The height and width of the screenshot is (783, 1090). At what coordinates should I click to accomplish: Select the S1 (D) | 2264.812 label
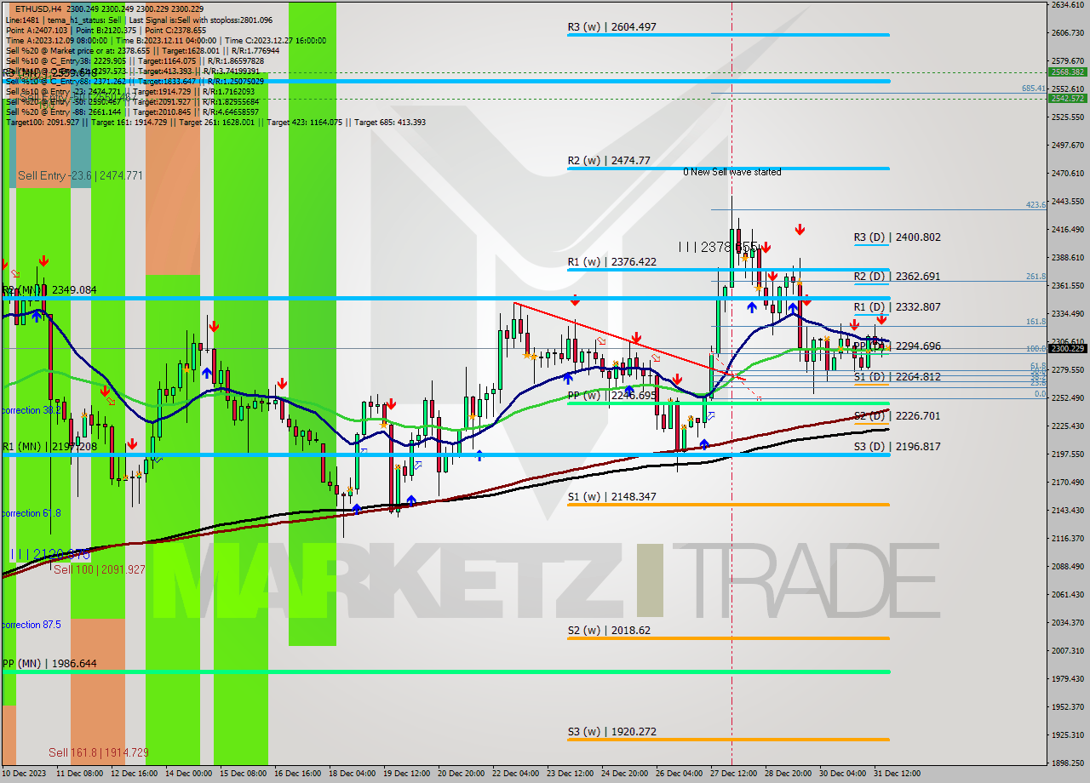click(898, 377)
